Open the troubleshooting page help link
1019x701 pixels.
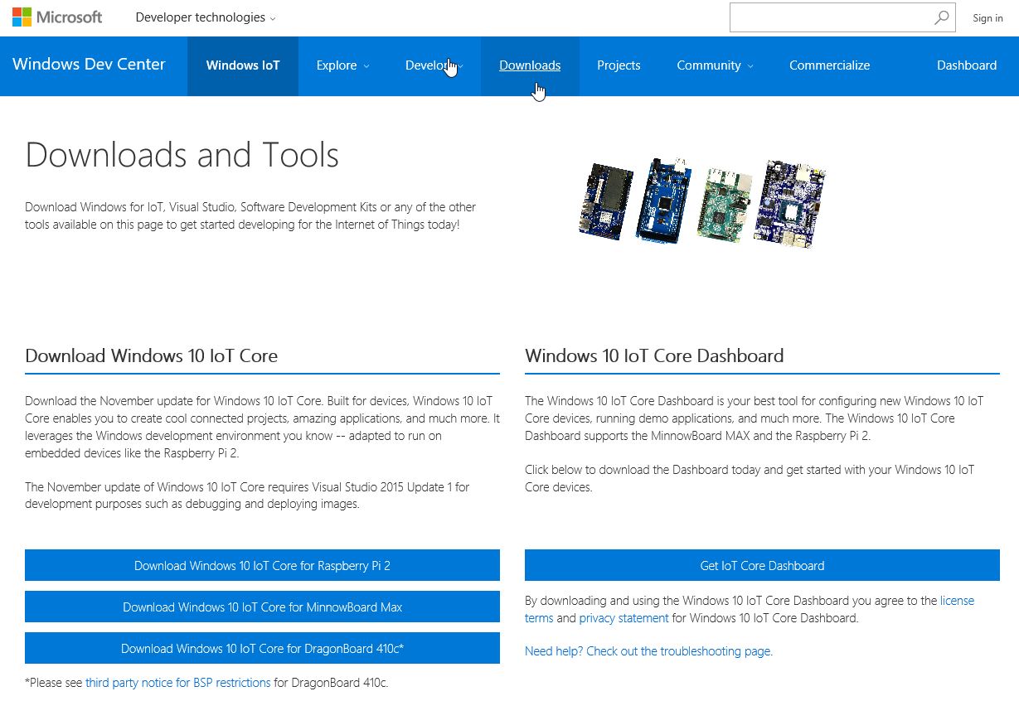tap(648, 651)
